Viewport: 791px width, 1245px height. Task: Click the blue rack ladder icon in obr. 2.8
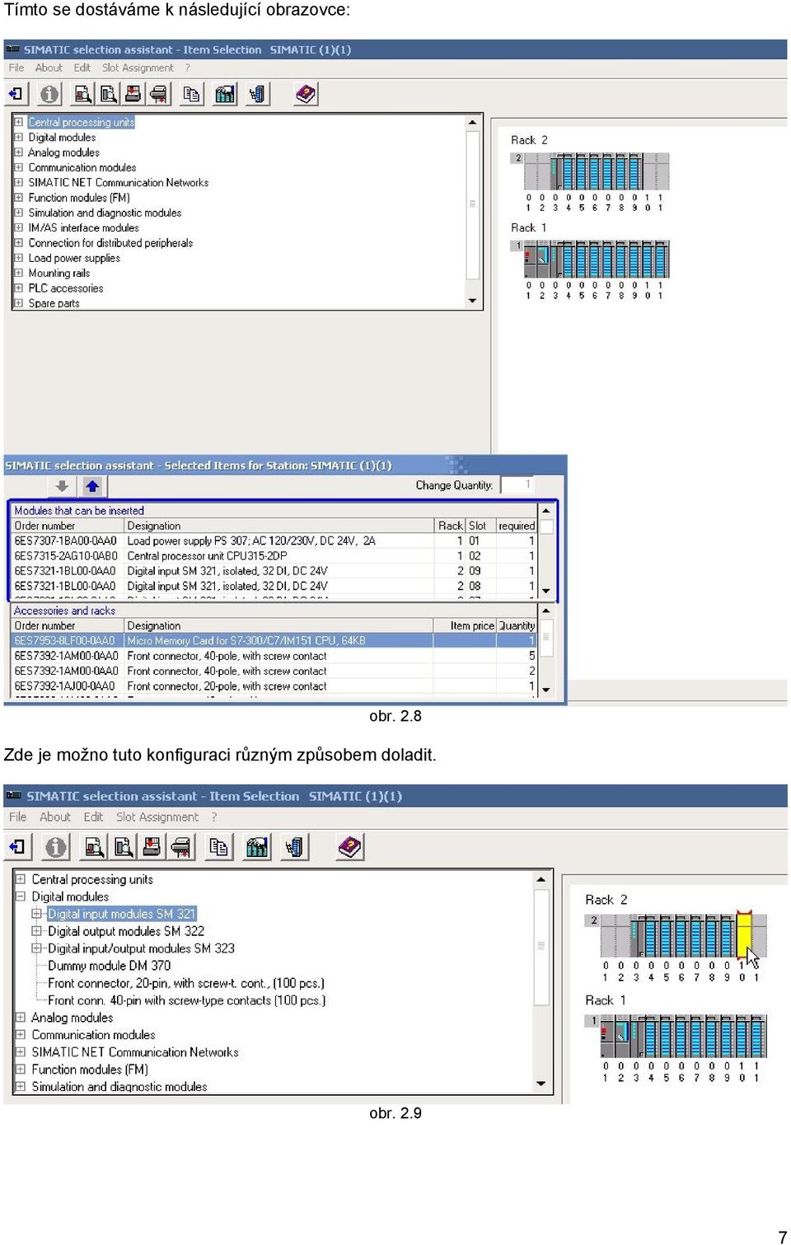pos(258,94)
